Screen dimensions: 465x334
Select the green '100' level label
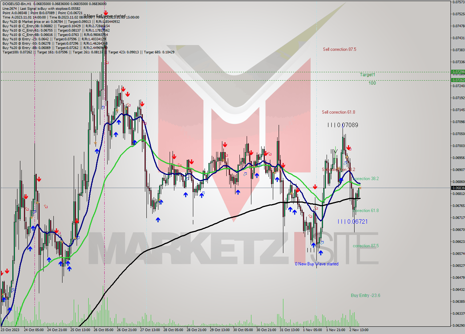372,83
